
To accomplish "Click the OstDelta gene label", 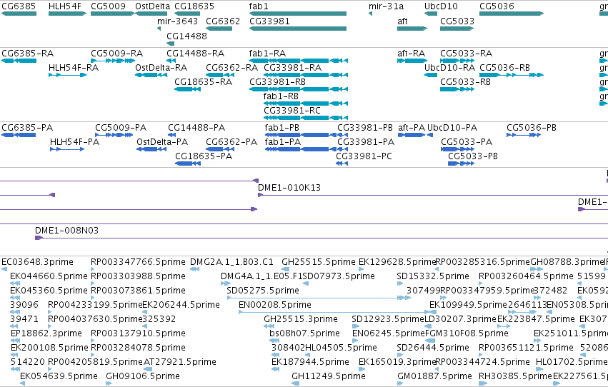I will pos(152,6).
